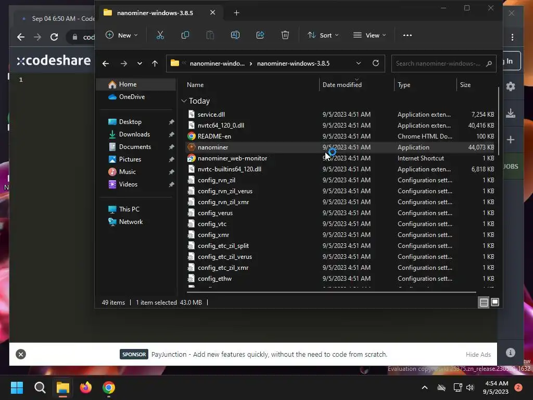Open Pictures in navigation pane

tap(136, 159)
